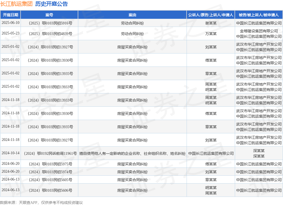Click case number (2025)鄂0103民初4839号
Screen dimensions: 283x205
click(50, 34)
